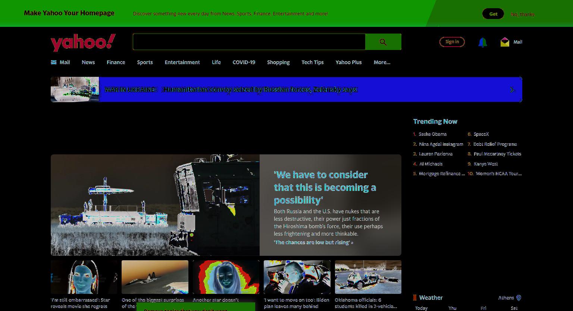This screenshot has height=311, width=573.
Task: Open the Life section
Action: tap(216, 62)
